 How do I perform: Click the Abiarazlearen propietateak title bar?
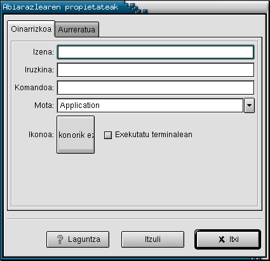point(60,7)
